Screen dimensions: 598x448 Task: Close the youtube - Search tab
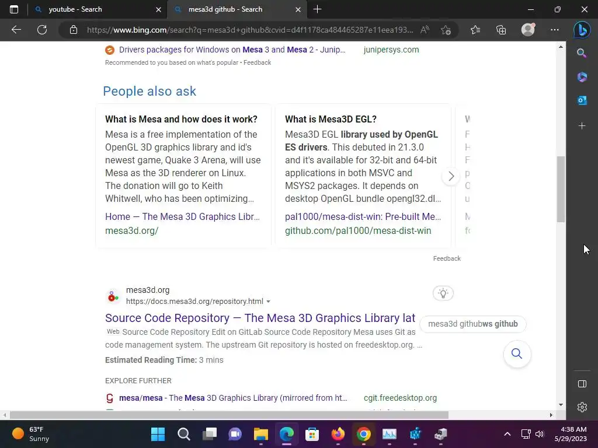159,9
